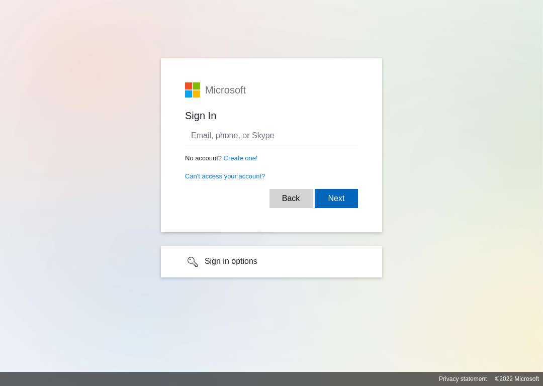Click the Microsoft wordmark text
The height and width of the screenshot is (386, 543).
(x=225, y=90)
